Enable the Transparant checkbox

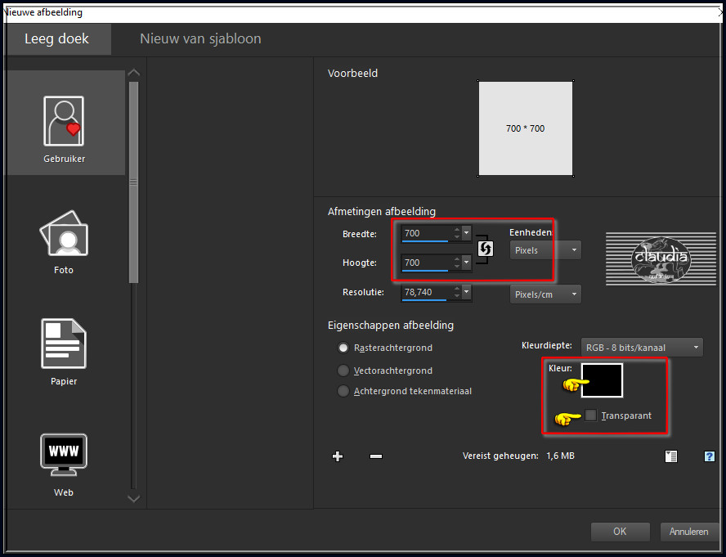590,416
